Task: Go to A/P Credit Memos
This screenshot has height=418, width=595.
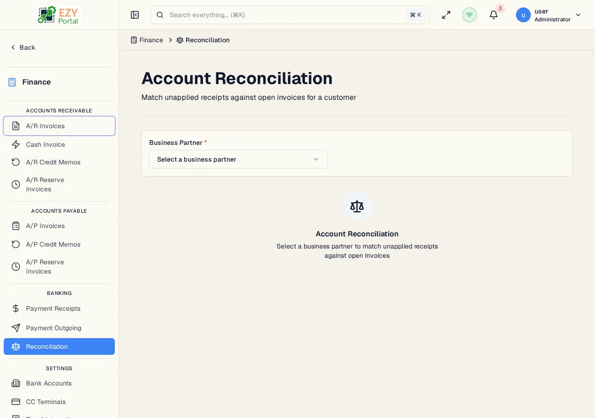Action: tap(59, 244)
